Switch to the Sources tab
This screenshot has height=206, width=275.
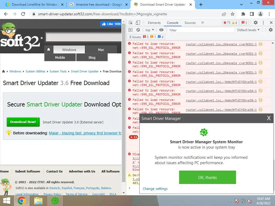(190, 23)
